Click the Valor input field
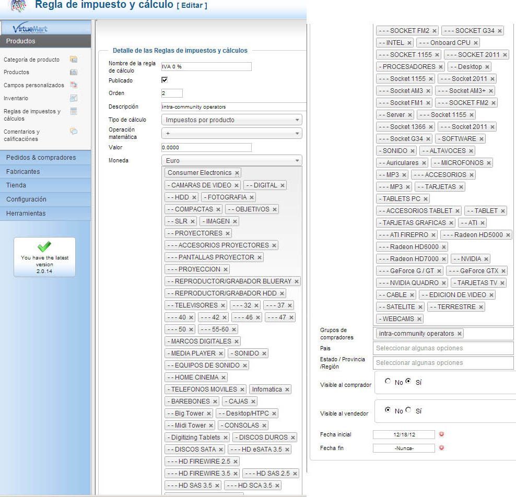 coord(206,147)
